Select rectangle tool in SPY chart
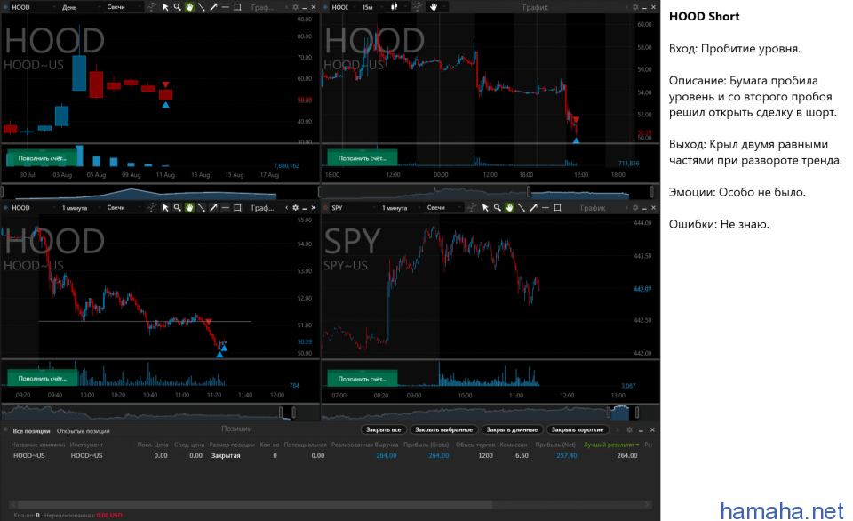The height and width of the screenshot is (521, 853). (557, 207)
